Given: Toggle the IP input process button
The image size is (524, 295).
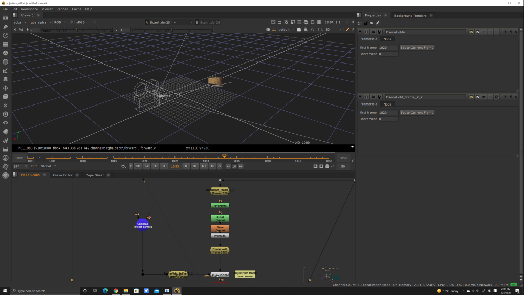Looking at the screenshot, I should tap(71, 22).
